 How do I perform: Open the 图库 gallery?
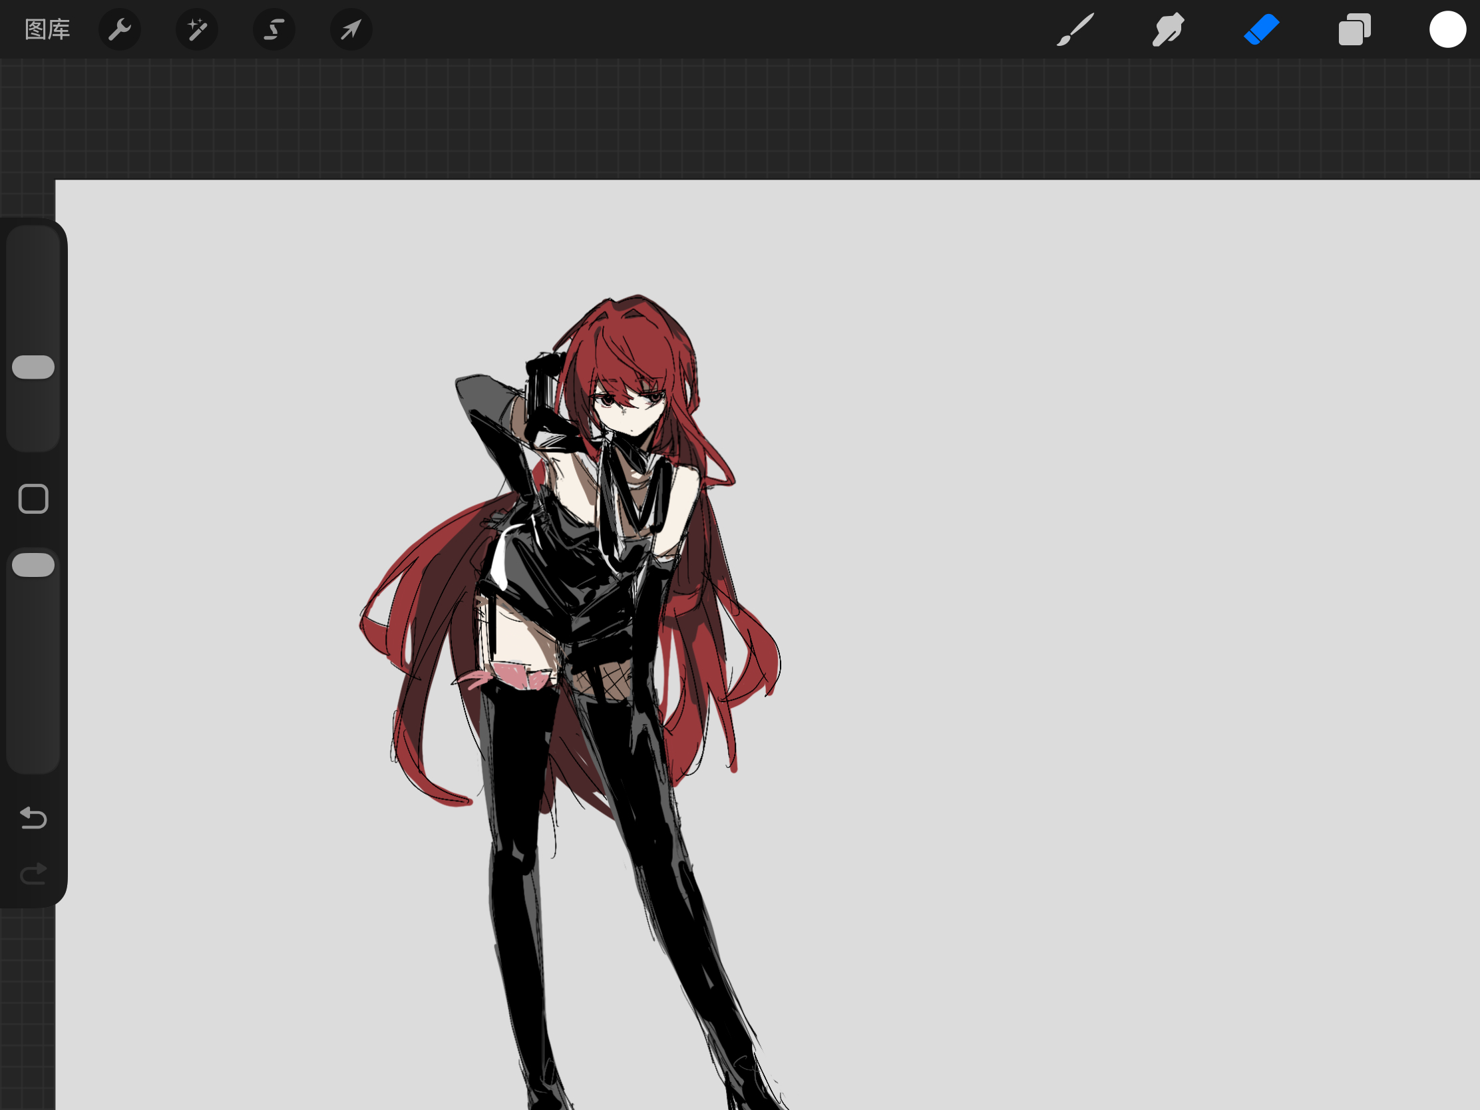[47, 29]
